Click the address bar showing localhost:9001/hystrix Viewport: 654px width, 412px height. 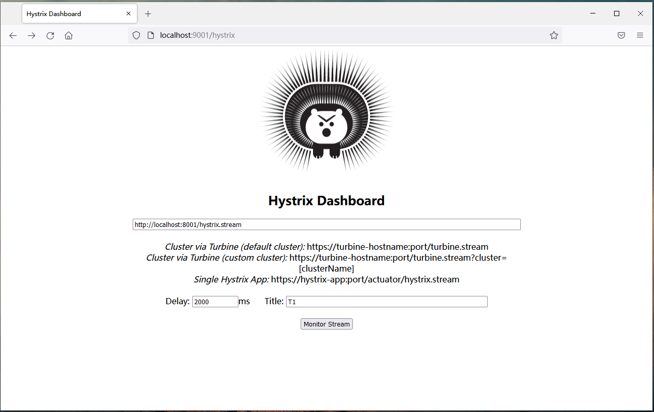click(x=345, y=35)
